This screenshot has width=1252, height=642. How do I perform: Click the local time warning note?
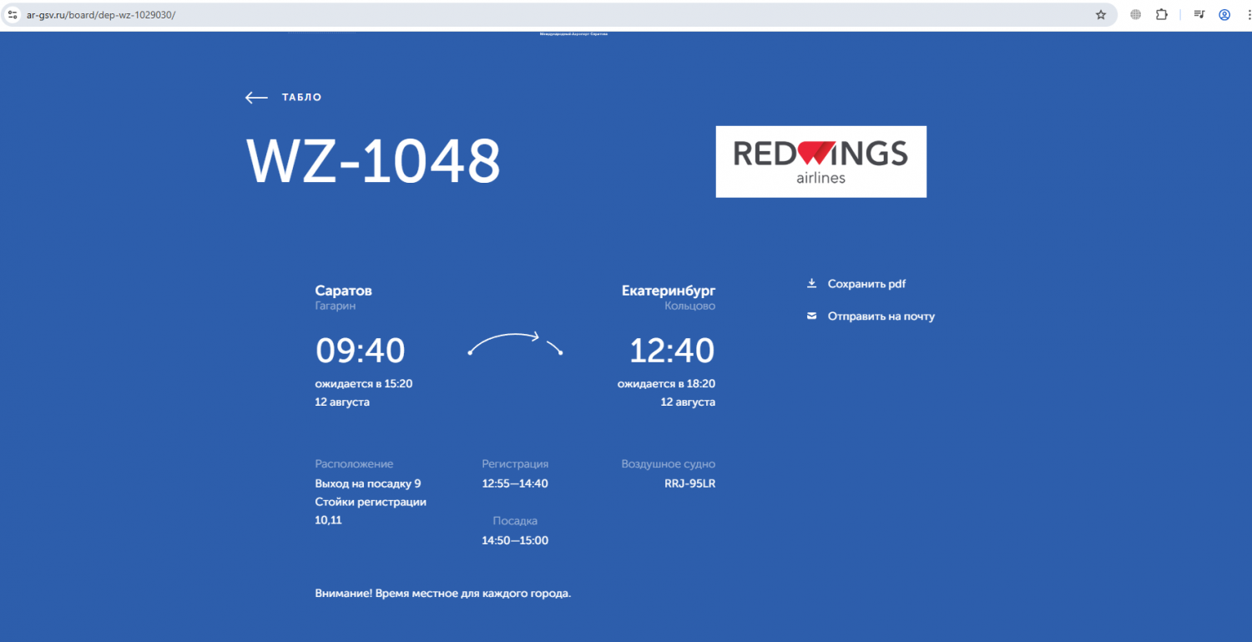[x=443, y=594]
